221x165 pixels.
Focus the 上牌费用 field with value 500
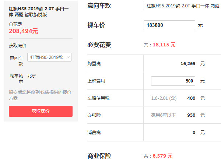[x=173, y=81]
